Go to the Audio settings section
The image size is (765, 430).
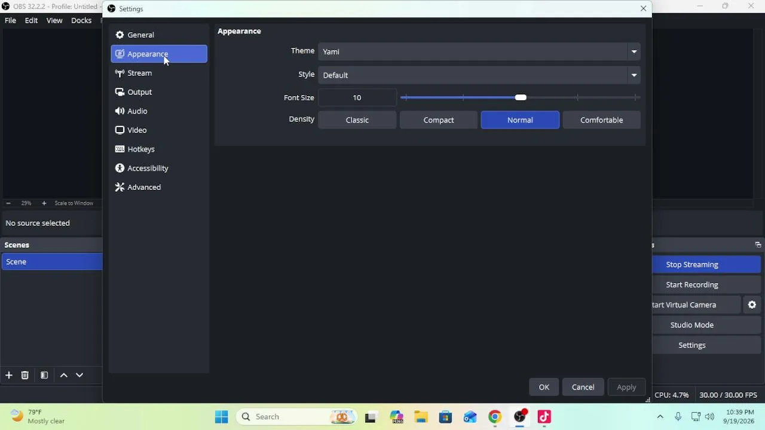[159, 111]
